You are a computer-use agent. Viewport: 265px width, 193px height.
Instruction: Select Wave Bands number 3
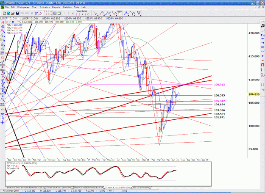tap(79, 14)
